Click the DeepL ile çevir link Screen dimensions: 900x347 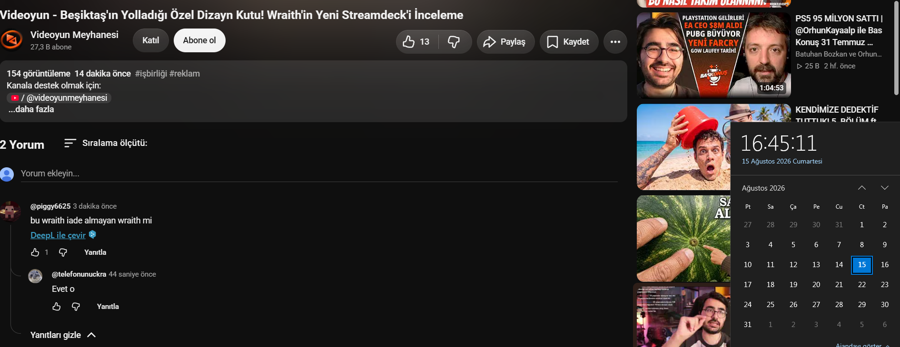coord(58,235)
